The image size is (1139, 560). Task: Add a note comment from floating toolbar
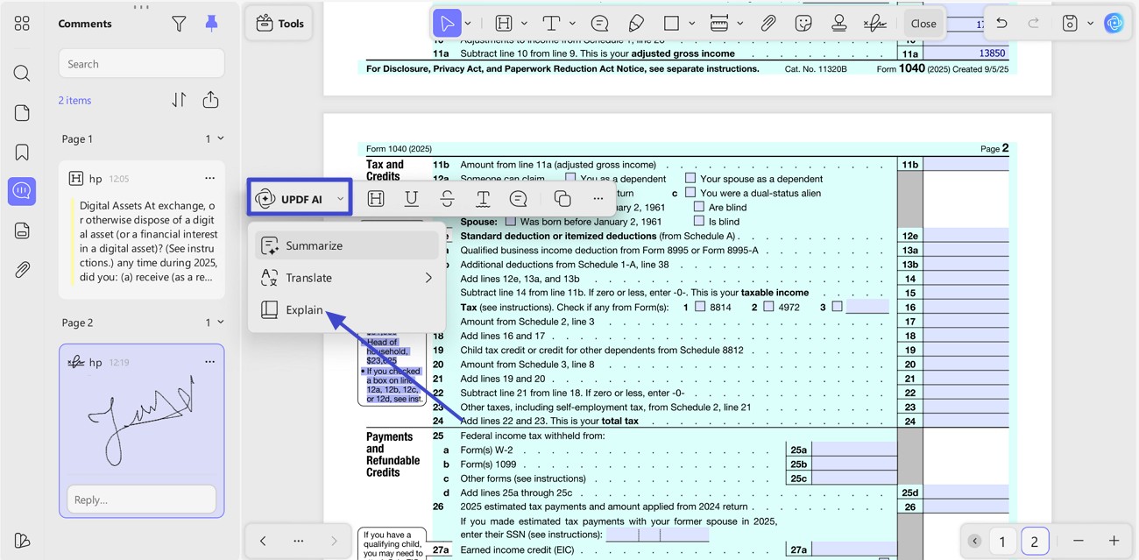[518, 199]
